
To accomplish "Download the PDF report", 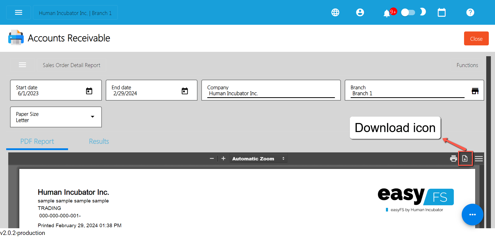I will [465, 159].
